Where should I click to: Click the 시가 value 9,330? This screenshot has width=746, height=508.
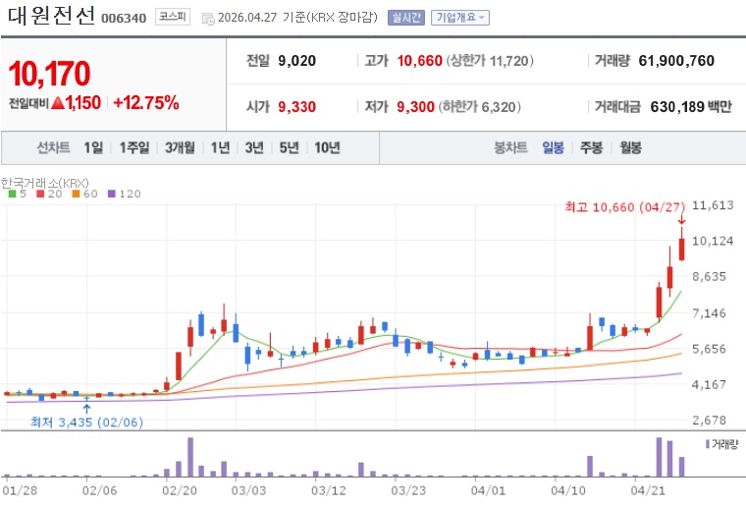(x=296, y=107)
